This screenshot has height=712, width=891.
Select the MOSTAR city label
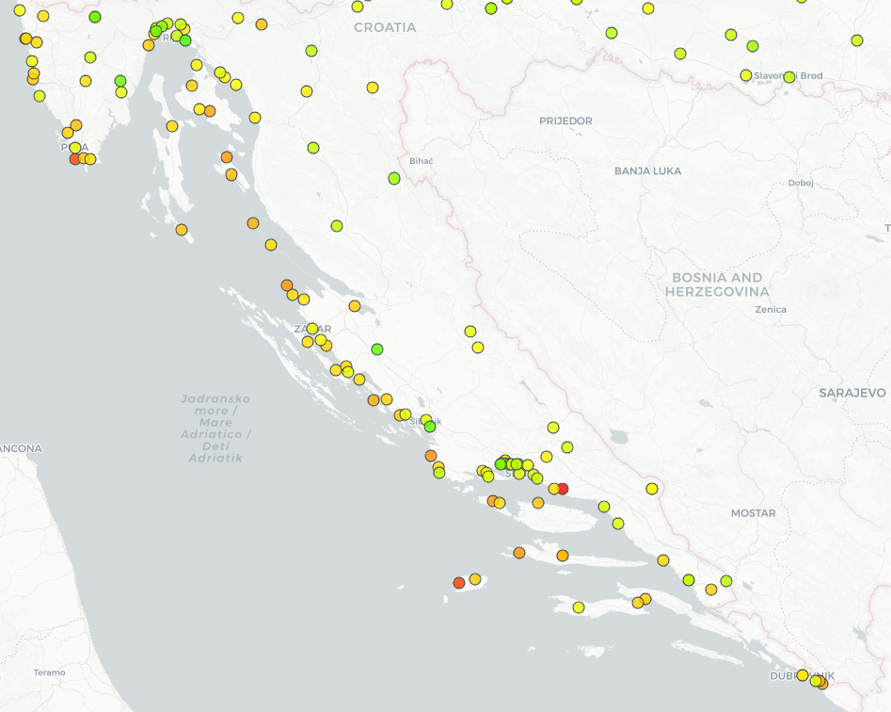point(753,513)
